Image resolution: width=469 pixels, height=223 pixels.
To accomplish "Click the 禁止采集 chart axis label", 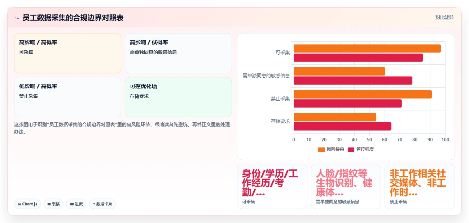I will (280, 99).
